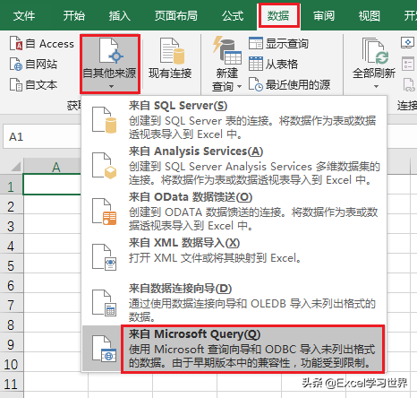
Task: Click the 最近使用的源 label
Action: 298,85
